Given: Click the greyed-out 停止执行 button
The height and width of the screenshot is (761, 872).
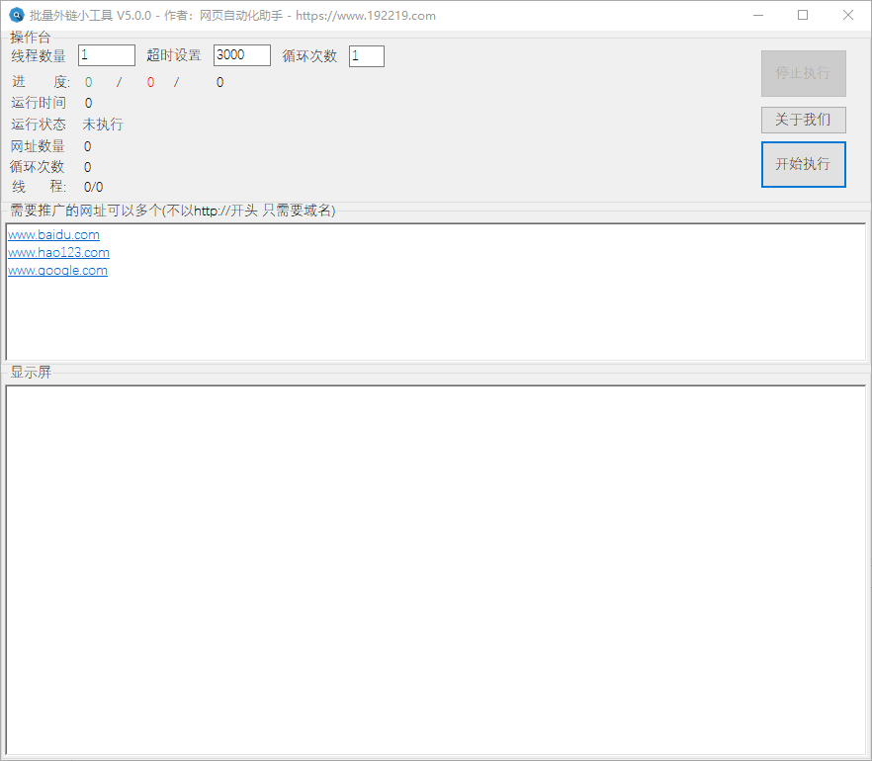Looking at the screenshot, I should click(803, 73).
